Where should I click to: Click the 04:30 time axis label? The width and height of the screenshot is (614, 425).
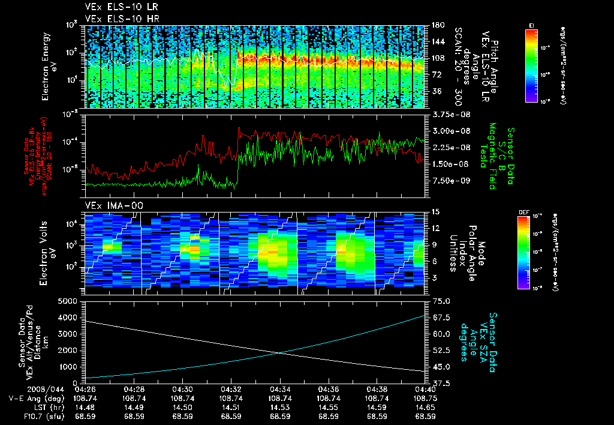(182, 390)
